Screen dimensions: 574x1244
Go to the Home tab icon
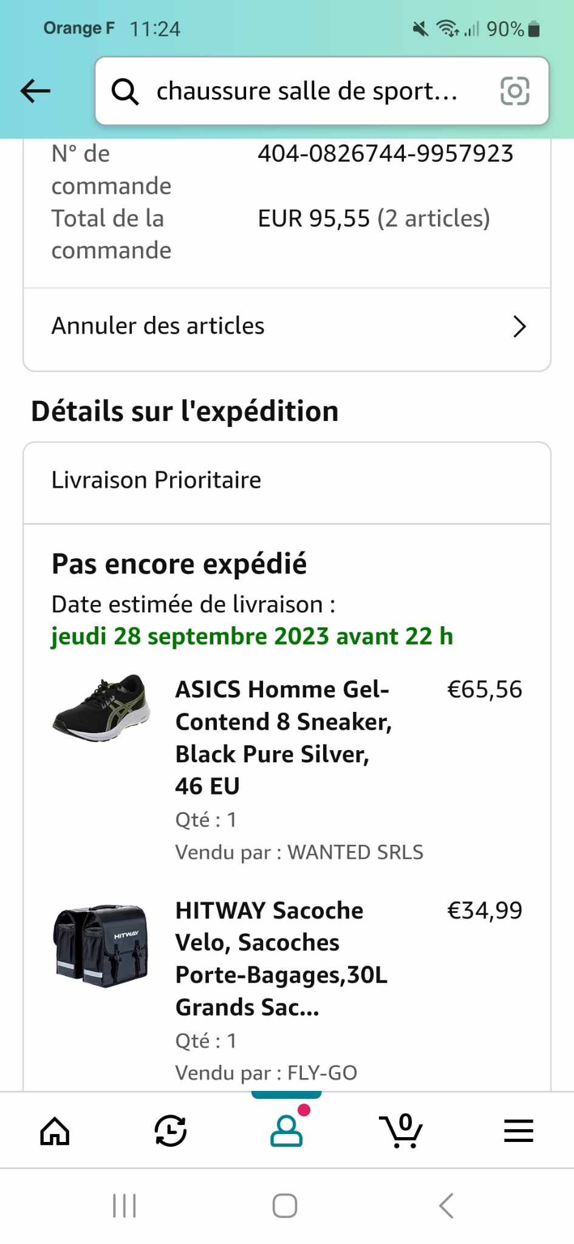point(55,1131)
